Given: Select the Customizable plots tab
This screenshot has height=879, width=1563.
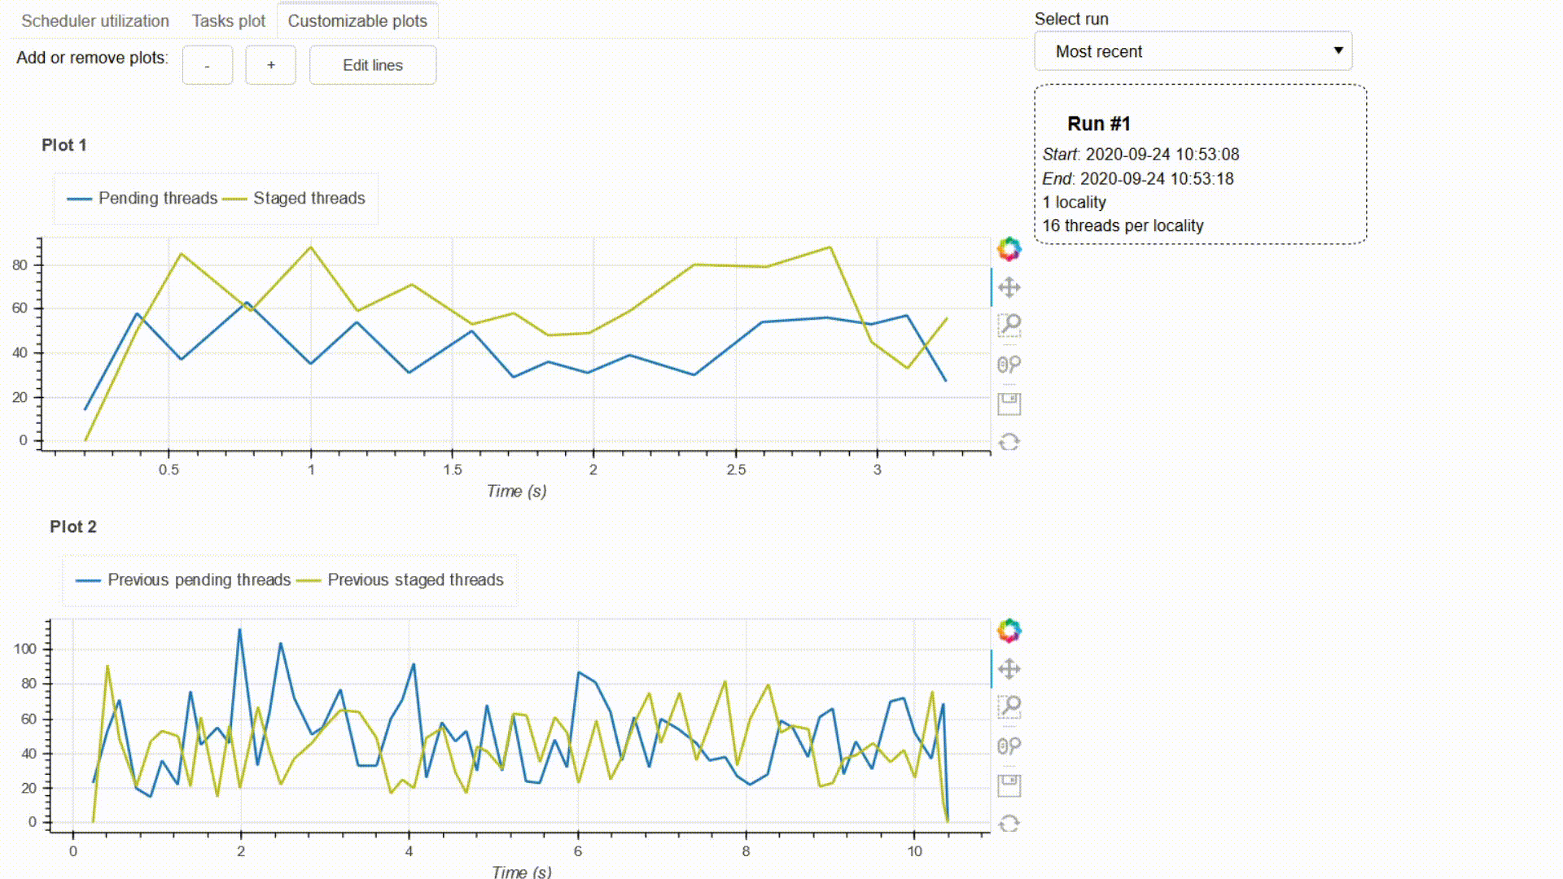Looking at the screenshot, I should [357, 20].
